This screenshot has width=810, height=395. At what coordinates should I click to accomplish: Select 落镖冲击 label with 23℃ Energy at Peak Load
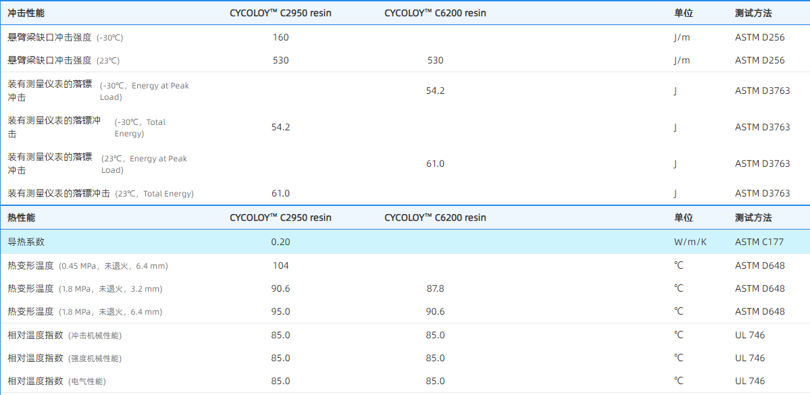98,163
